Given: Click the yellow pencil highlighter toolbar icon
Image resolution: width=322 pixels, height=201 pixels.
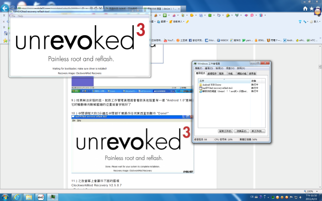Looking at the screenshot, I should pyautogui.click(x=187, y=22).
